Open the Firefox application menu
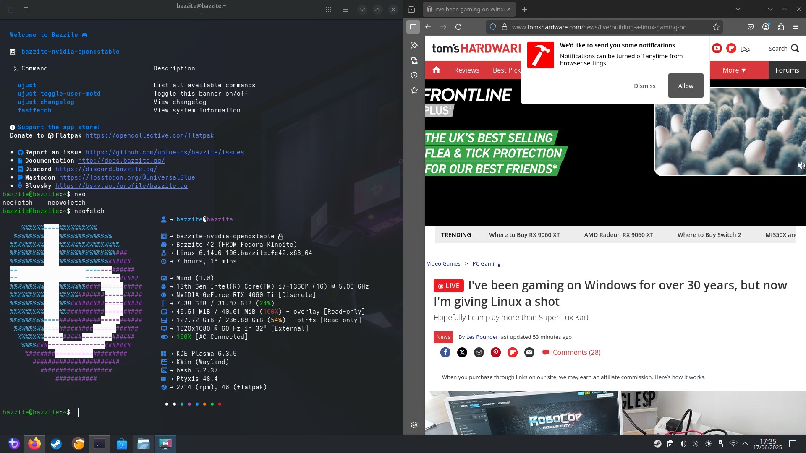Viewport: 806px width, 453px height. point(796,27)
